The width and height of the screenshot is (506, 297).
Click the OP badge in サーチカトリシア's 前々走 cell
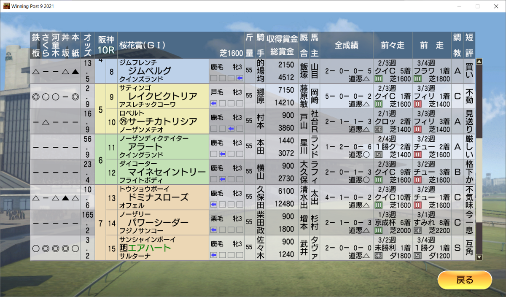(x=378, y=129)
